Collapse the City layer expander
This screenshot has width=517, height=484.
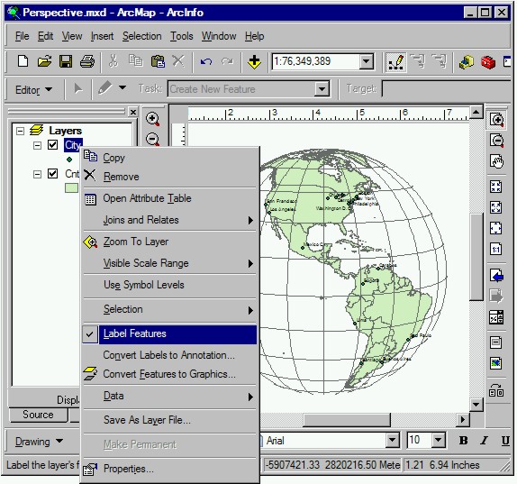point(37,145)
